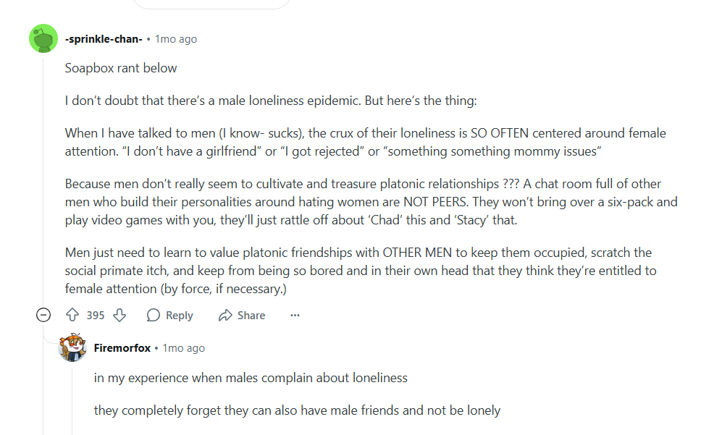Click Reply text under the comment
Viewport: 701px width, 435px height.
tap(180, 316)
